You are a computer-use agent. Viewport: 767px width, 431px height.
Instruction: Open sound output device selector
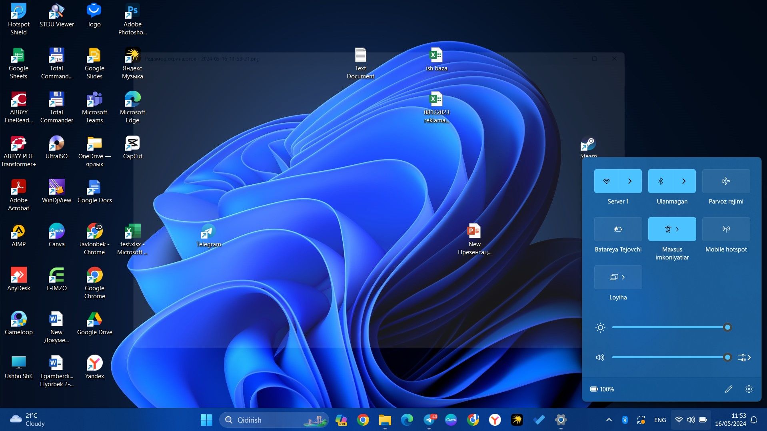pos(744,357)
